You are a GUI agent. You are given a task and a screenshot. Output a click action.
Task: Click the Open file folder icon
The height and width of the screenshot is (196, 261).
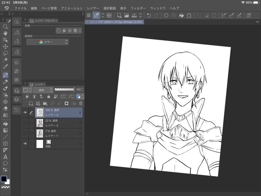coord(127,15)
